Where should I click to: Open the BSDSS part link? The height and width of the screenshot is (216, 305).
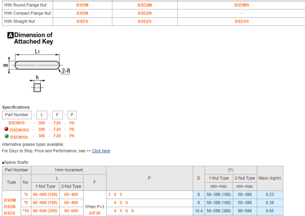tap(242, 21)
